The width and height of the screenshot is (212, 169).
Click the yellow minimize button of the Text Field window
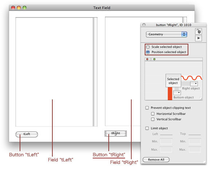(x=19, y=8)
